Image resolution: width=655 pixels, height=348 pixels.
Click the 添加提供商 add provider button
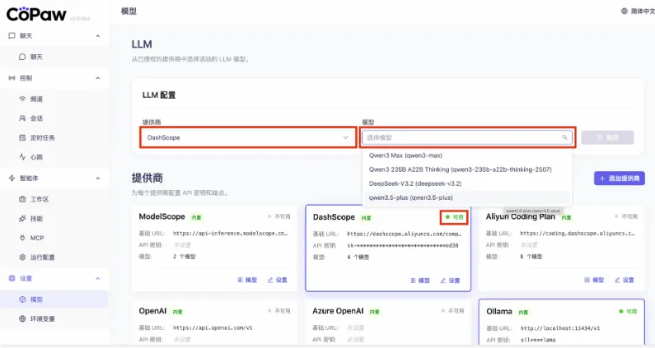point(620,179)
